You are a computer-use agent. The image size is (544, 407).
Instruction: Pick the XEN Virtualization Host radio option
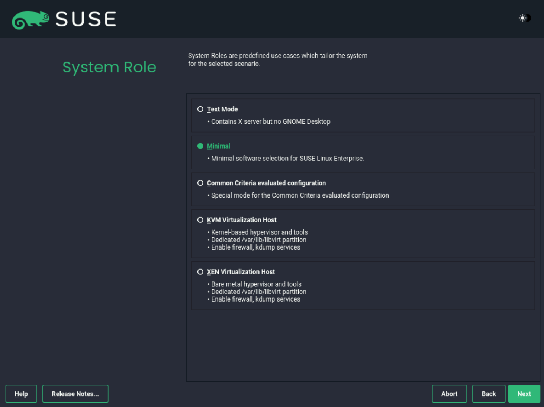pyautogui.click(x=200, y=272)
